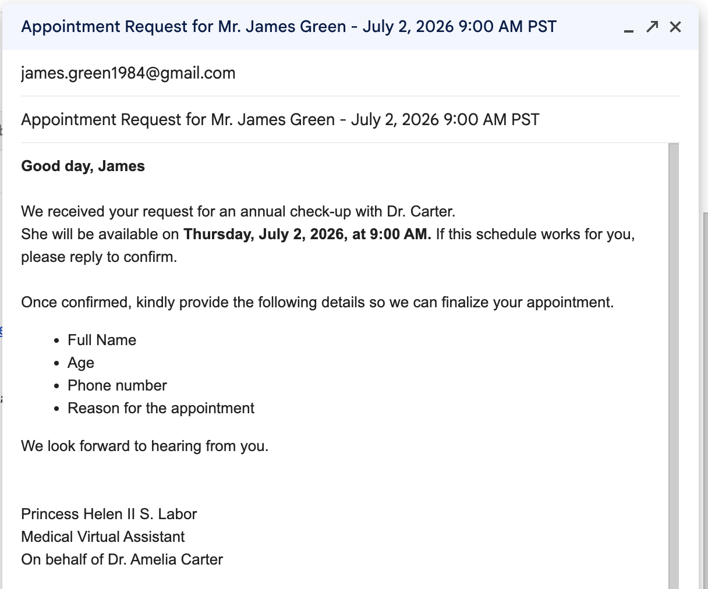
Task: Click the "Medical Virtual Assistant" signature line
Action: pyautogui.click(x=103, y=537)
